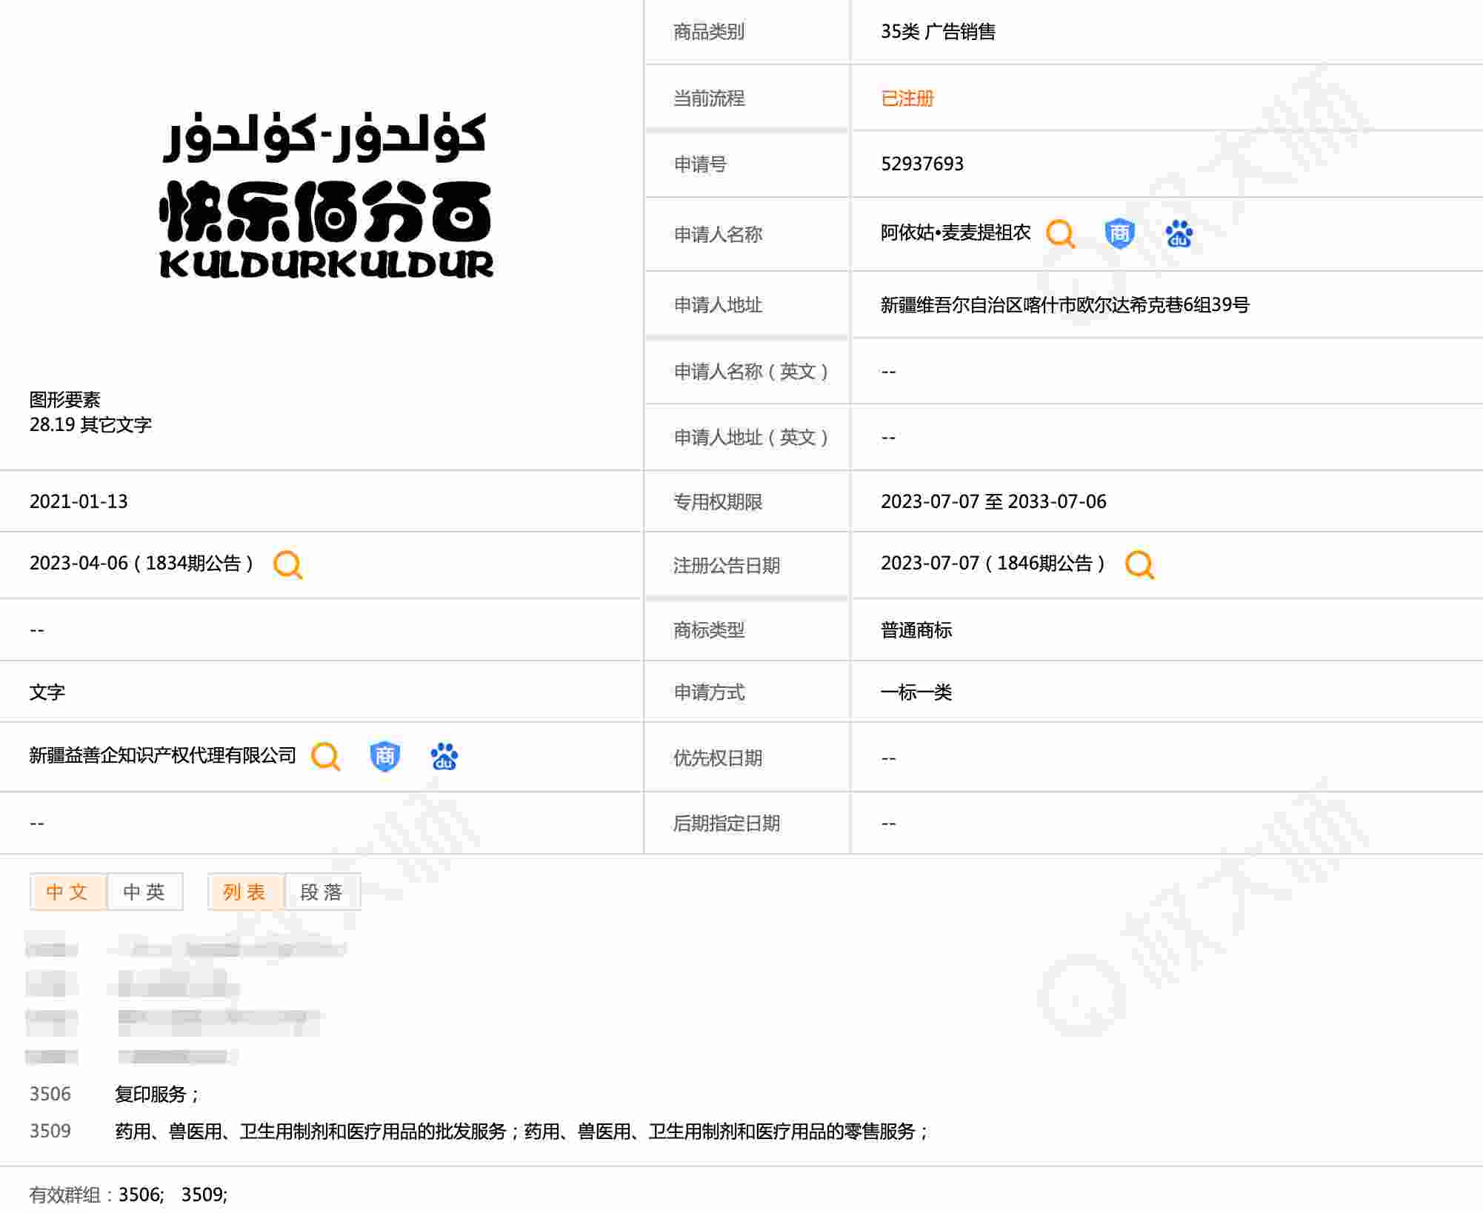Select 列表 list view toggle
This screenshot has height=1213, width=1483.
point(245,892)
